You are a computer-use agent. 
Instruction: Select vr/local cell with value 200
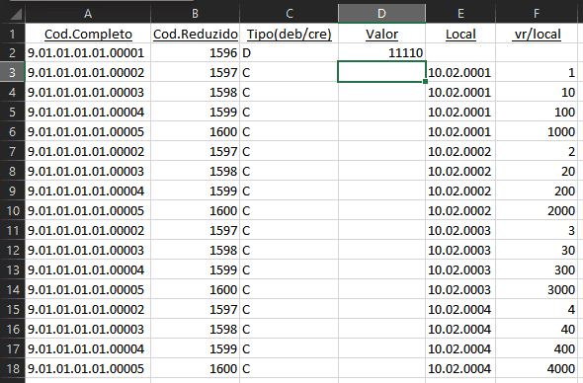[x=537, y=191]
